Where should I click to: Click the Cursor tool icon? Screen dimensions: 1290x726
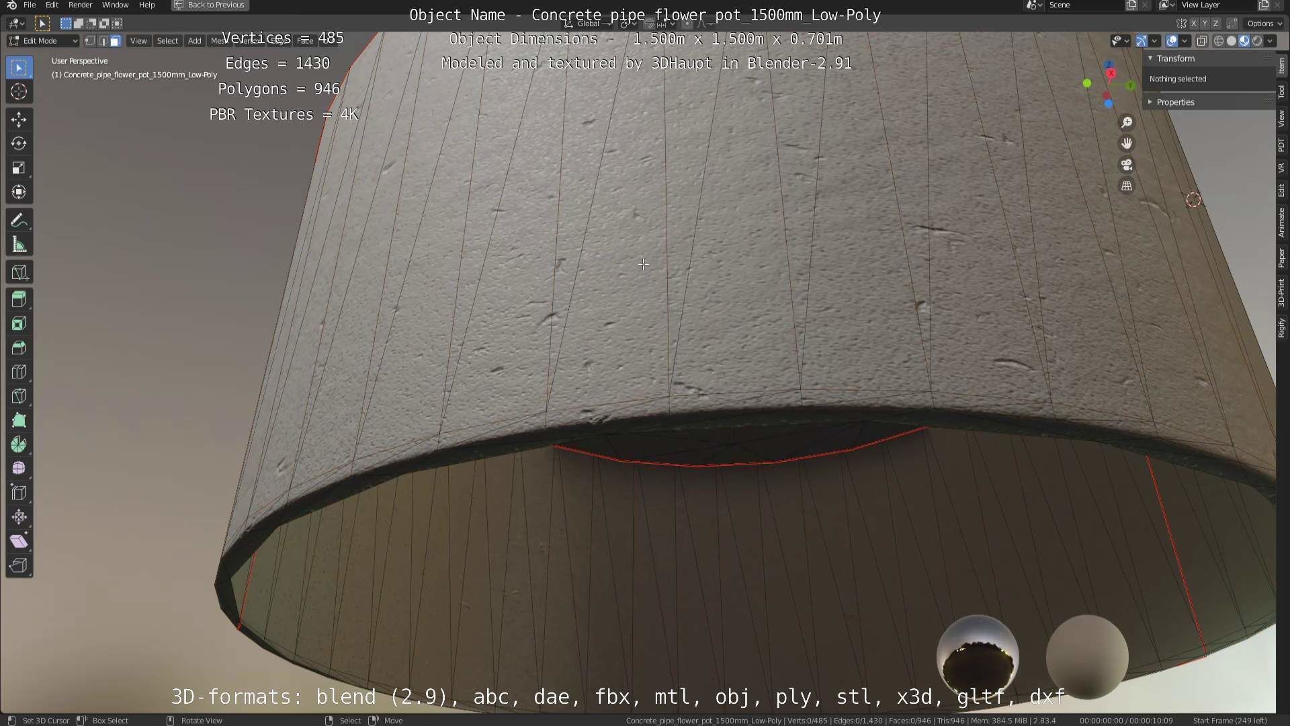(x=19, y=92)
